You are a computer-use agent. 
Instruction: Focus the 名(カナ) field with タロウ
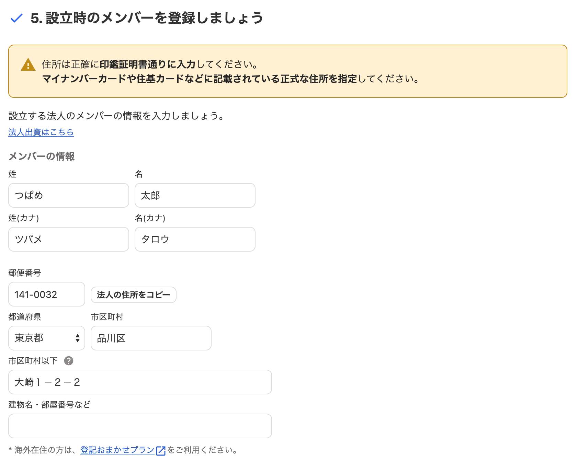pyautogui.click(x=195, y=239)
